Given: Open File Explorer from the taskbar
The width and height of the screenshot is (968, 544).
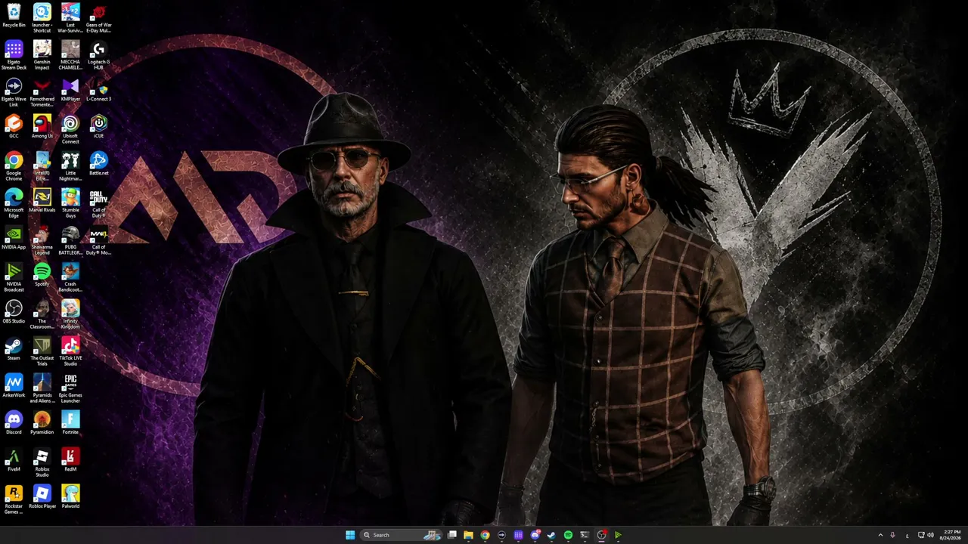Looking at the screenshot, I should [x=468, y=535].
